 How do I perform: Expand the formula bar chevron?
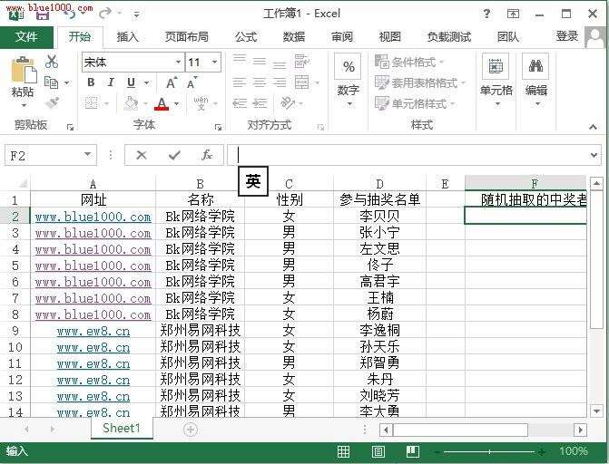point(594,155)
